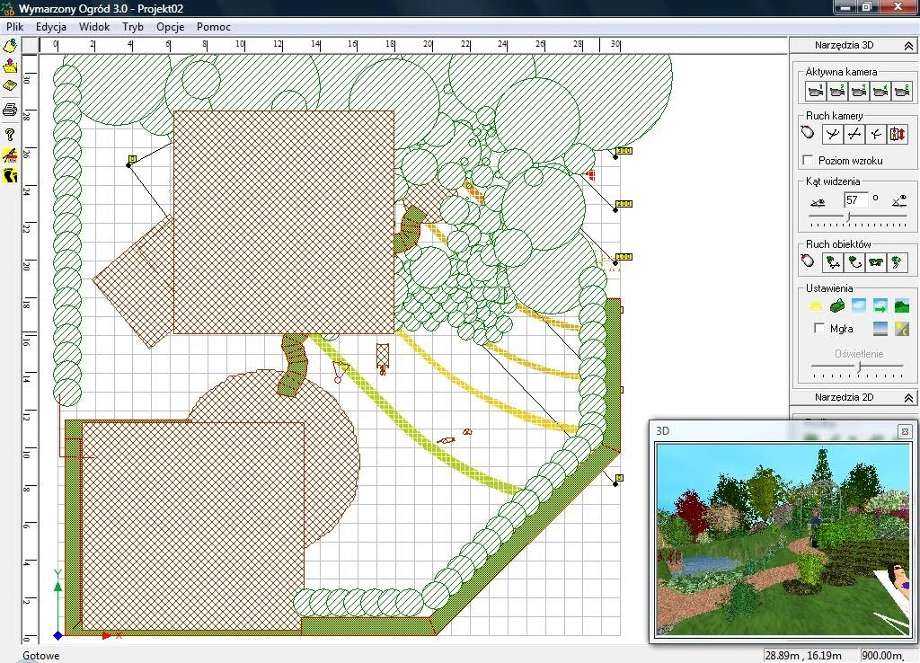Toggle the Mgła fog checkbox
The width and height of the screenshot is (920, 663).
[818, 329]
